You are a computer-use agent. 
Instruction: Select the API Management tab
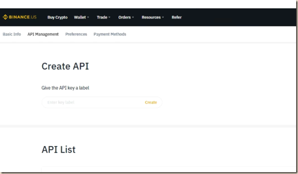tap(43, 34)
